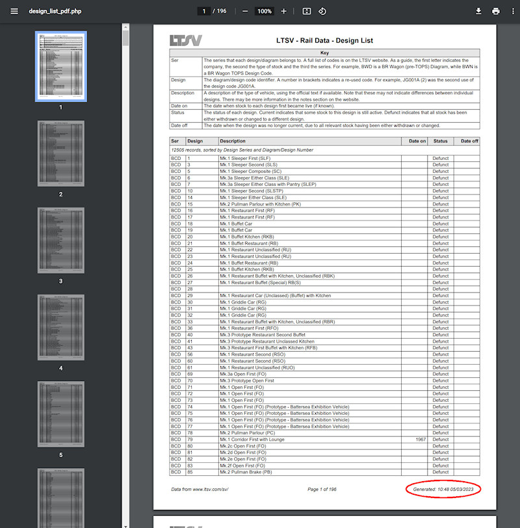Click the page number input box
Viewport: 520px width, 528px height.
[203, 11]
